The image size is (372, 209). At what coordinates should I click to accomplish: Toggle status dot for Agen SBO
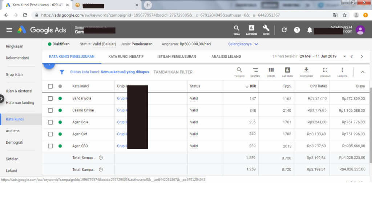[x=60, y=146]
